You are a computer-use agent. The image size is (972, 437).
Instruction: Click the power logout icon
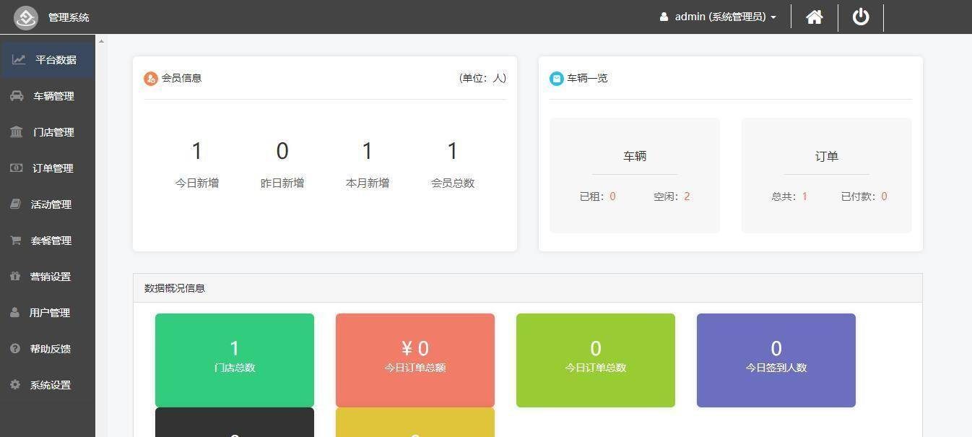(x=861, y=17)
